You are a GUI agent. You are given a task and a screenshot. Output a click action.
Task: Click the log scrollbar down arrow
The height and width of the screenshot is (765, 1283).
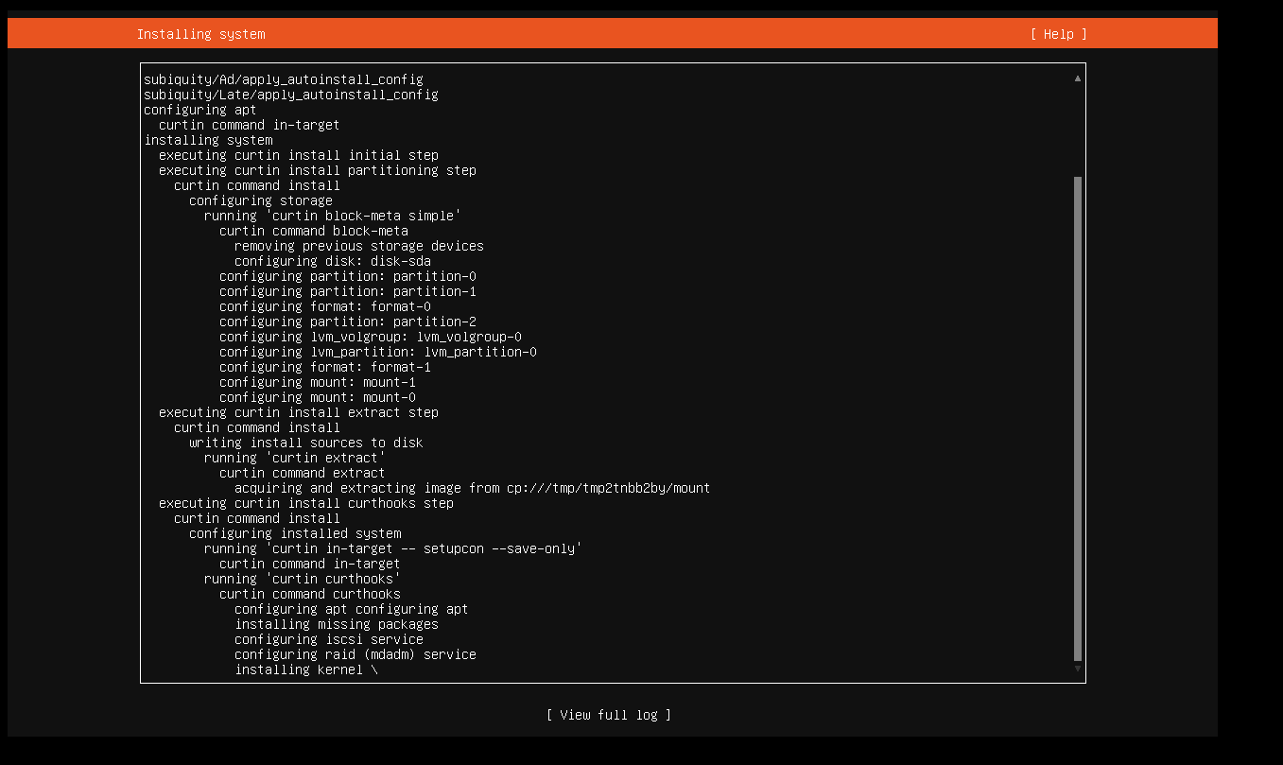[1078, 669]
